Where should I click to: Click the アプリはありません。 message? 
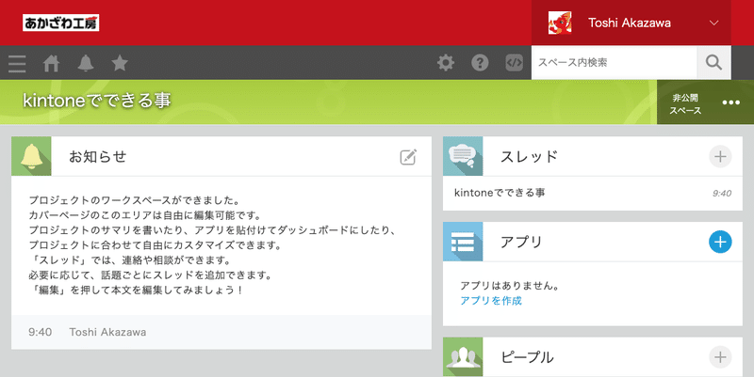pos(510,286)
